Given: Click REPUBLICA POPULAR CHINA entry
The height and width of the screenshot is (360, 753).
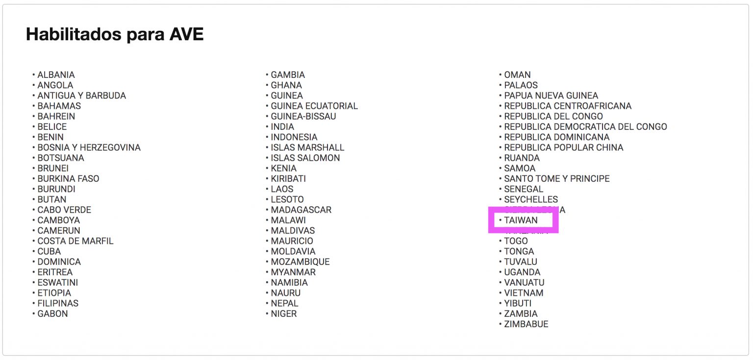Looking at the screenshot, I should pos(564,147).
